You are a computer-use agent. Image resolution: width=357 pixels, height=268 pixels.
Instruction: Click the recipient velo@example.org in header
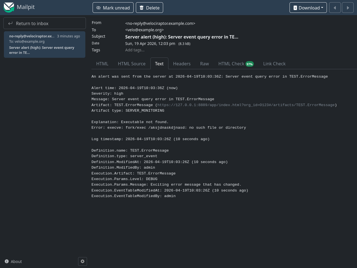tap(144, 30)
